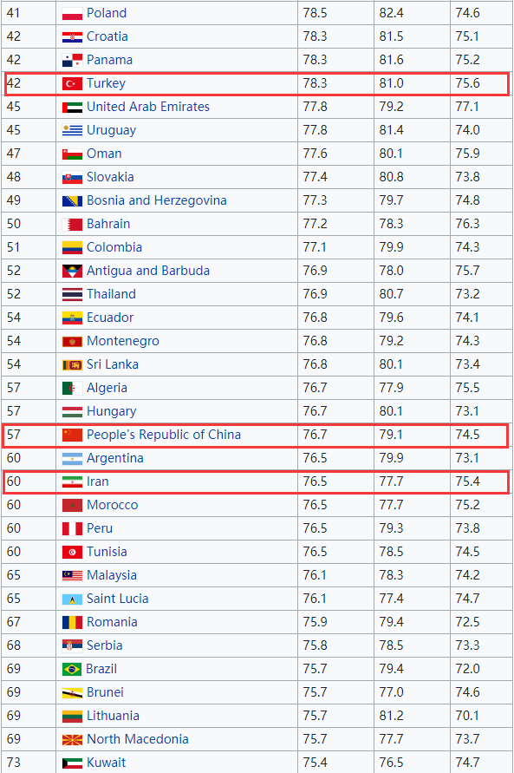The width and height of the screenshot is (514, 773).
Task: Open the Croatia link
Action: pyautogui.click(x=107, y=36)
